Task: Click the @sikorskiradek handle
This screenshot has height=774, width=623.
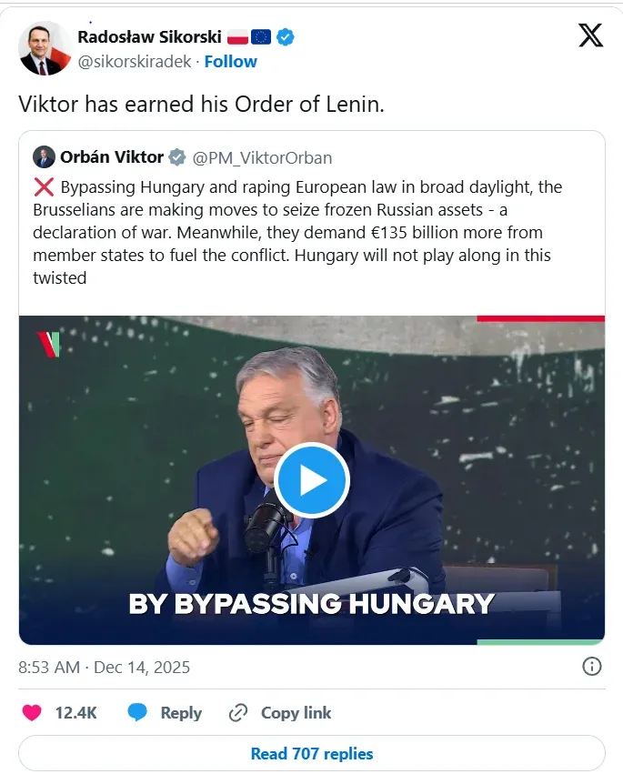Action: coord(136,62)
